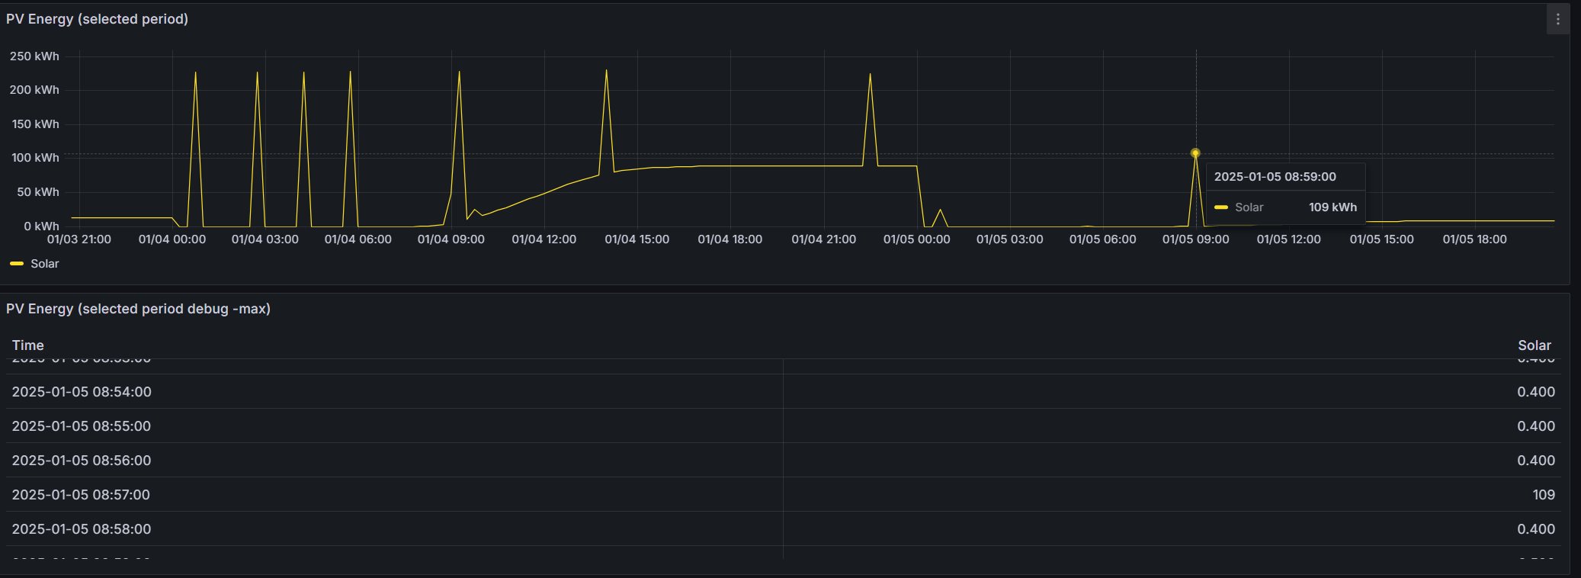Select the 2025-01-05 08:55:00 time cell
Screen dimensions: 1581x578
click(82, 426)
